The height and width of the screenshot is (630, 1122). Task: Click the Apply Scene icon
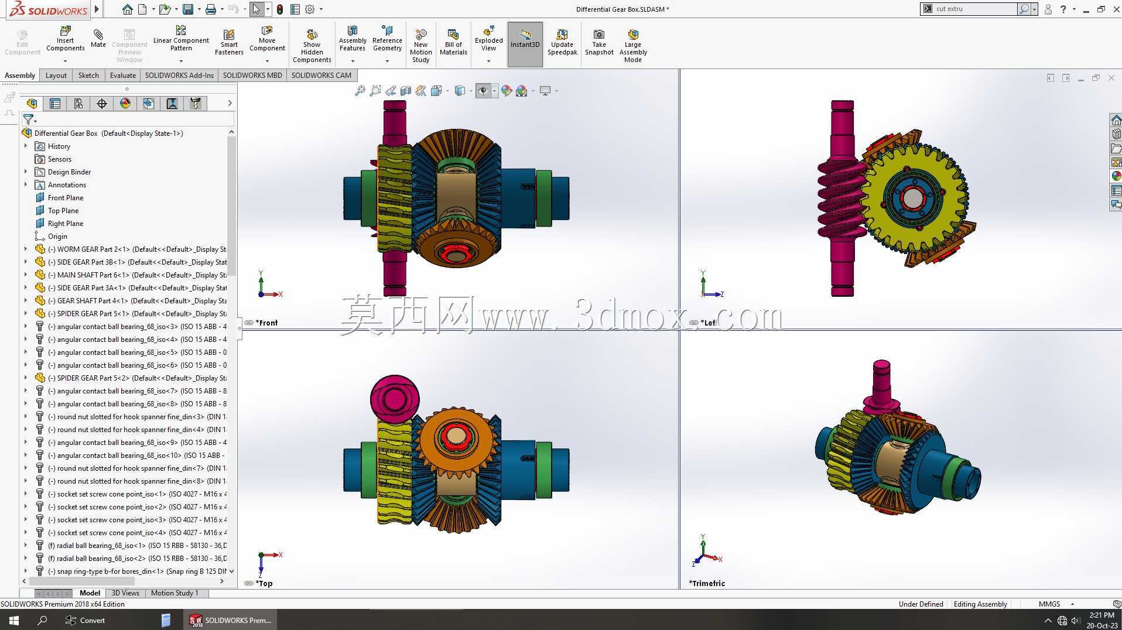coord(521,91)
